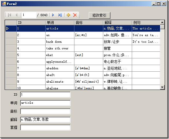Screen dimensions: 169x139
Task: Select row header of row 'article'
Action: [11, 28]
